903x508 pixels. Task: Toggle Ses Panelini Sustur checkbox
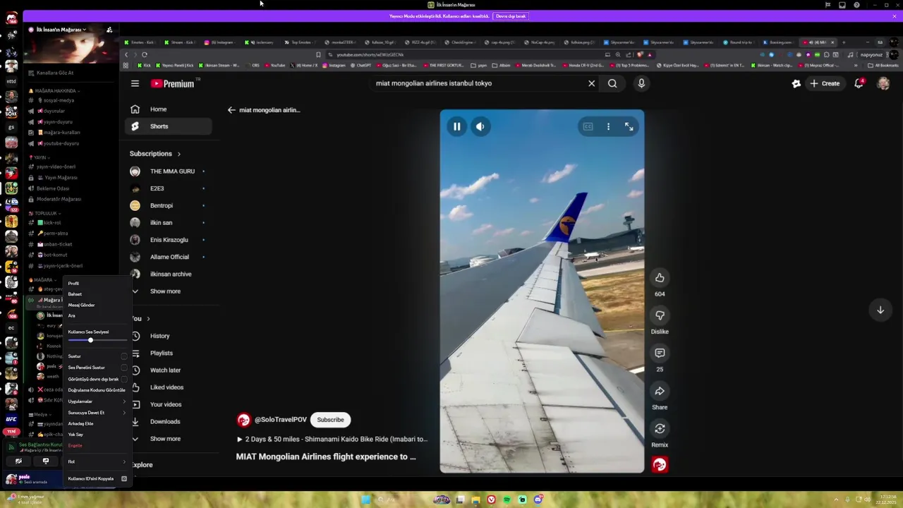click(124, 368)
